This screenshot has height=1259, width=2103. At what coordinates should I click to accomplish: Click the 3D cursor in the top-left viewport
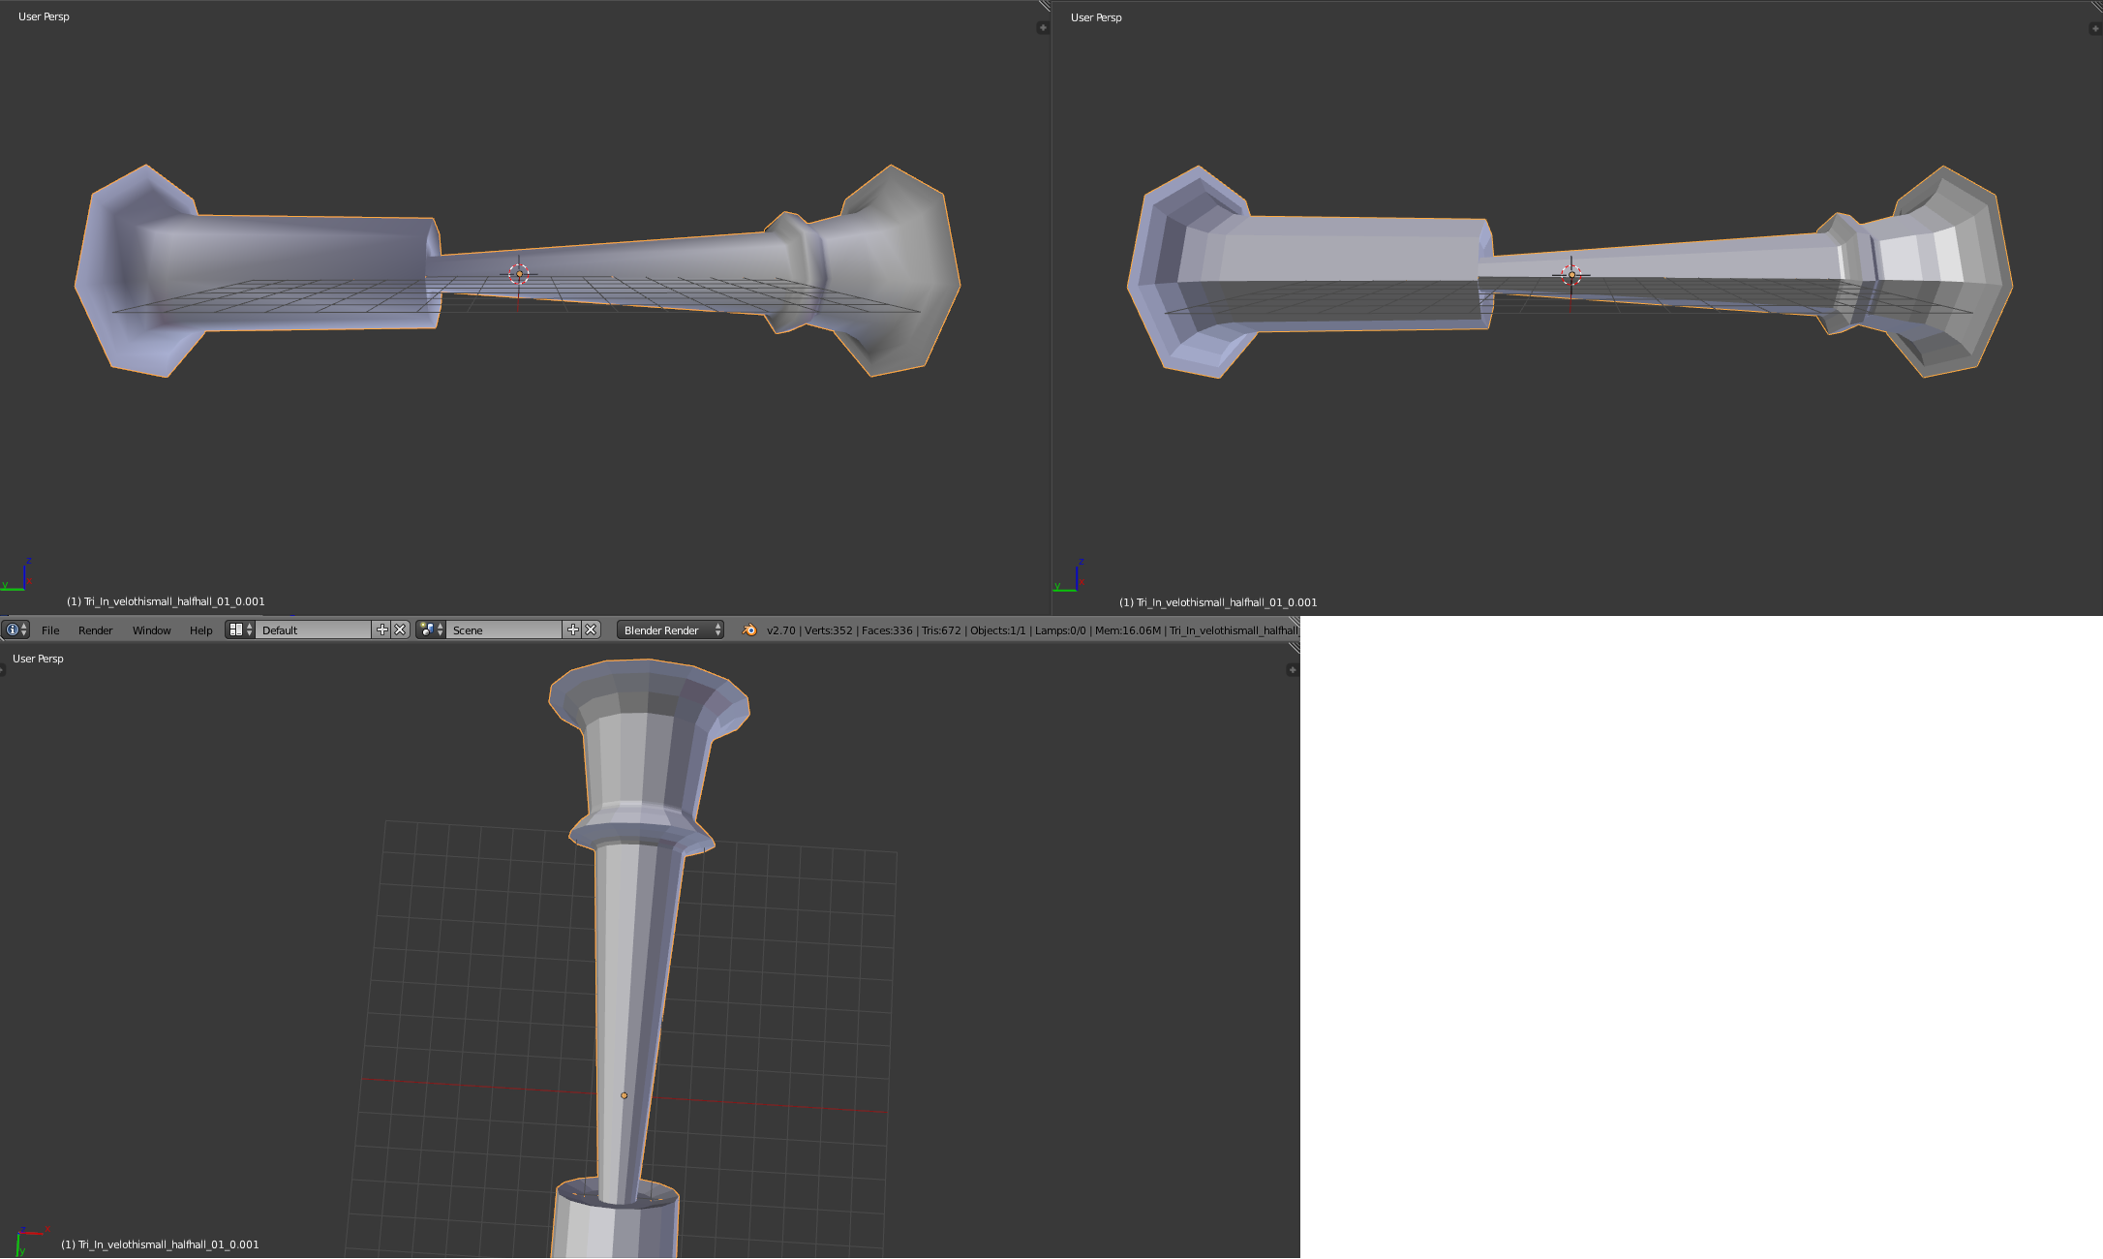(x=519, y=274)
